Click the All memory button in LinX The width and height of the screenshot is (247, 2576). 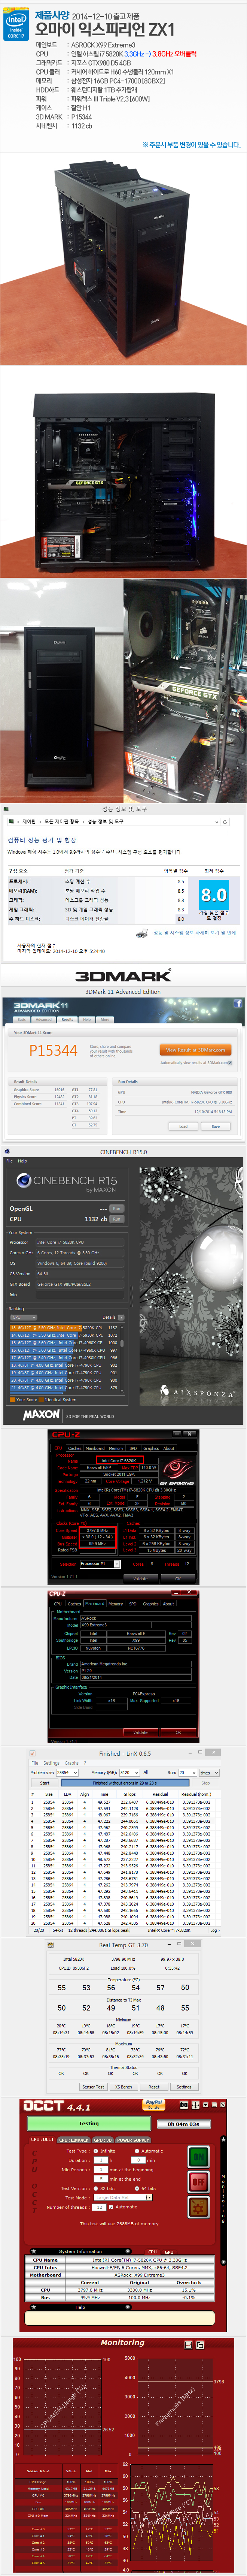point(146,1772)
